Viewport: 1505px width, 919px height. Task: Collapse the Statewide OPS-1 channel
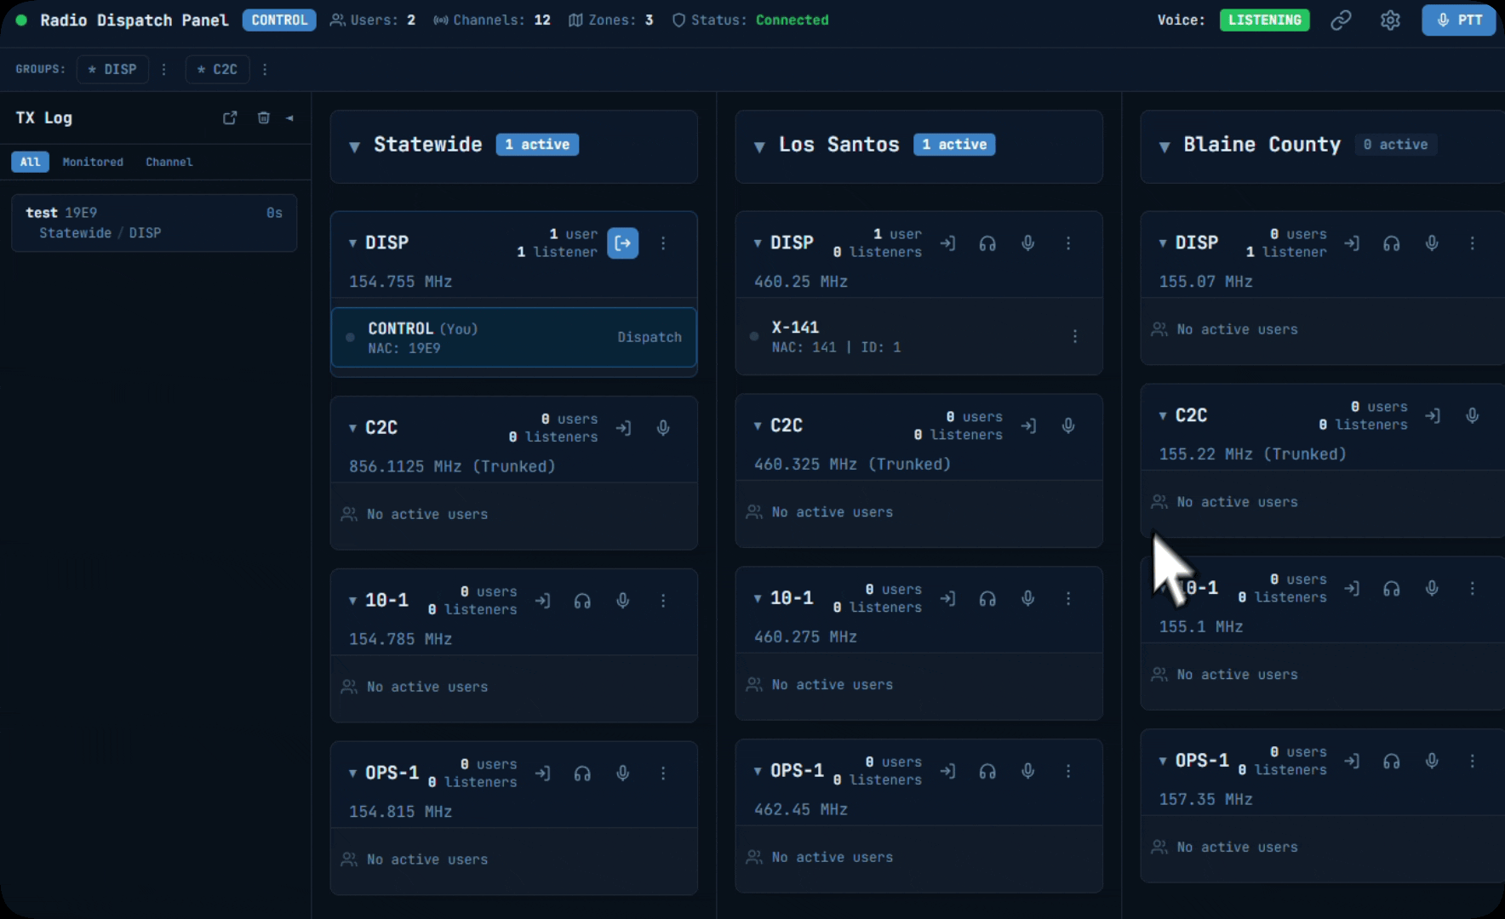click(352, 773)
